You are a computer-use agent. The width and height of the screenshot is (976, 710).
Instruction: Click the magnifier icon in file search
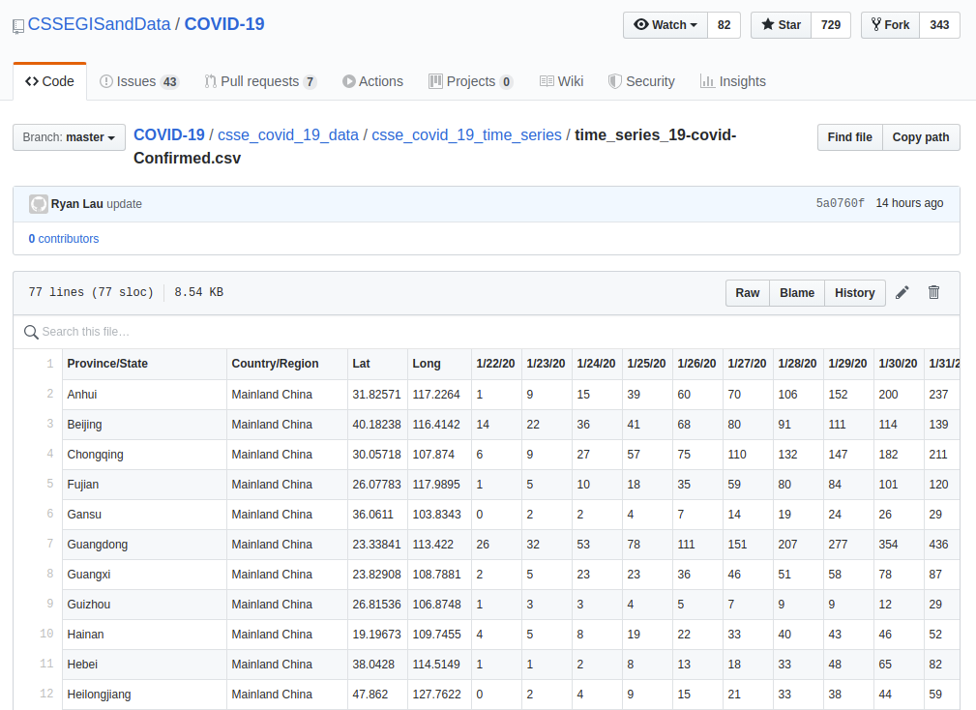[31, 333]
